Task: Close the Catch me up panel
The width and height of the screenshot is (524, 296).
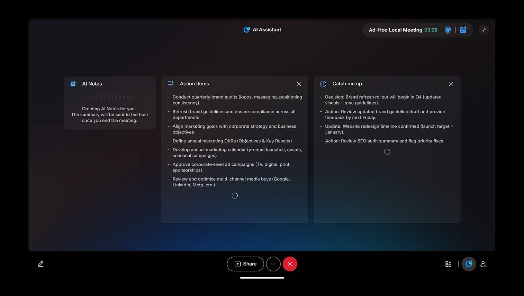Action: coord(451,84)
